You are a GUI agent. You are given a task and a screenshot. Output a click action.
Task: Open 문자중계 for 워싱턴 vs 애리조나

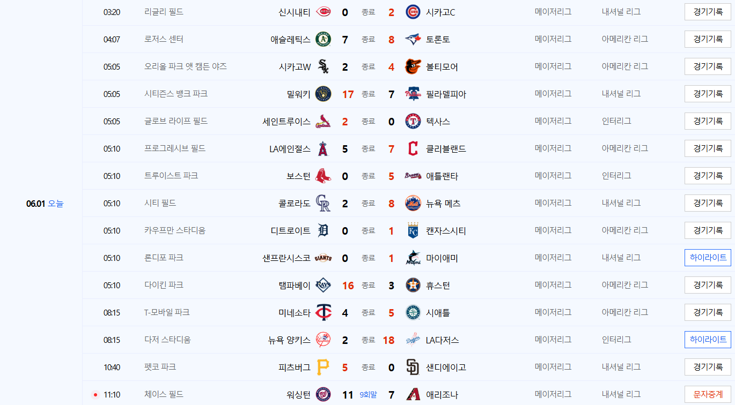(708, 394)
